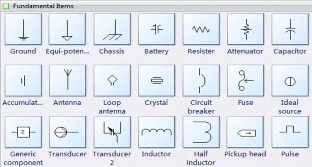Click the 'Capacitor' label text
This screenshot has width=312, height=167.
290,51
